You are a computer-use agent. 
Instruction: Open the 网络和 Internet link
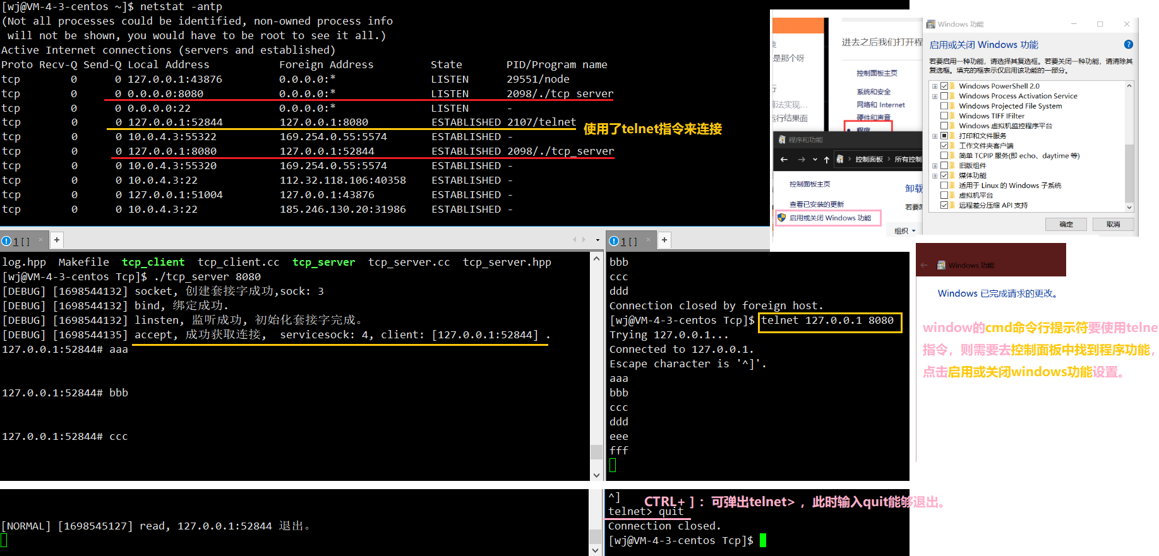tap(880, 105)
